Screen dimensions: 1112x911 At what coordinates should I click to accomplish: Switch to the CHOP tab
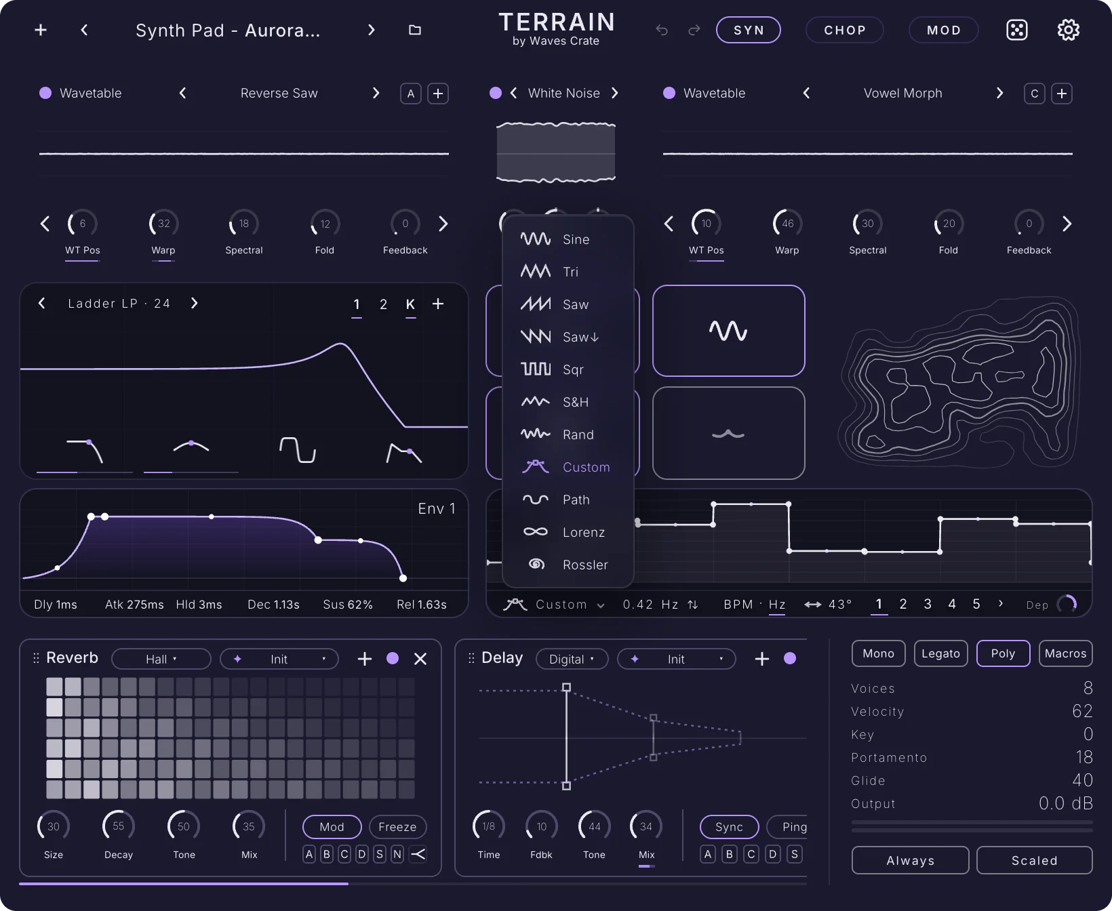tap(845, 30)
